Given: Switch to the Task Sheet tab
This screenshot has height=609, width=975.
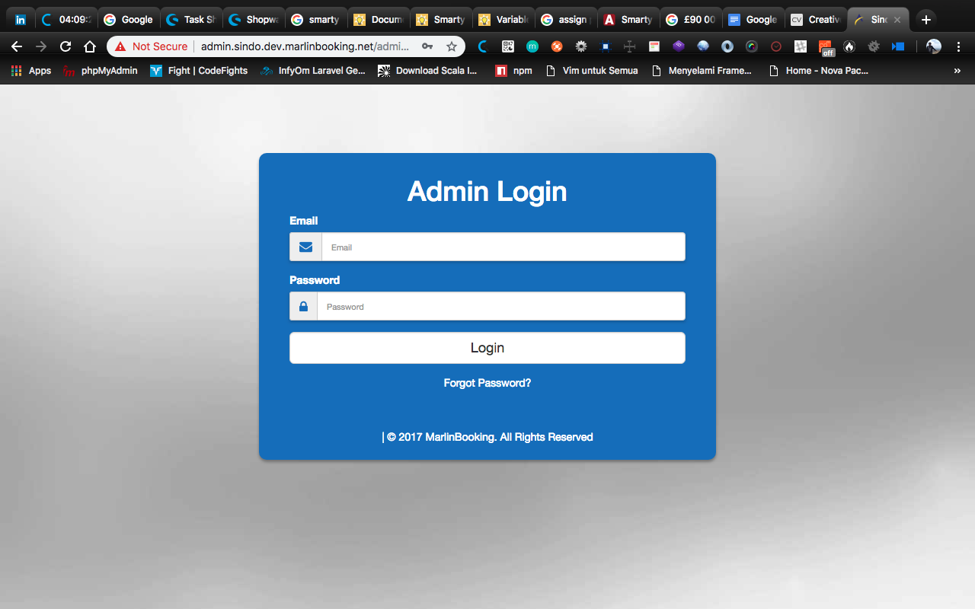Looking at the screenshot, I should (190, 20).
